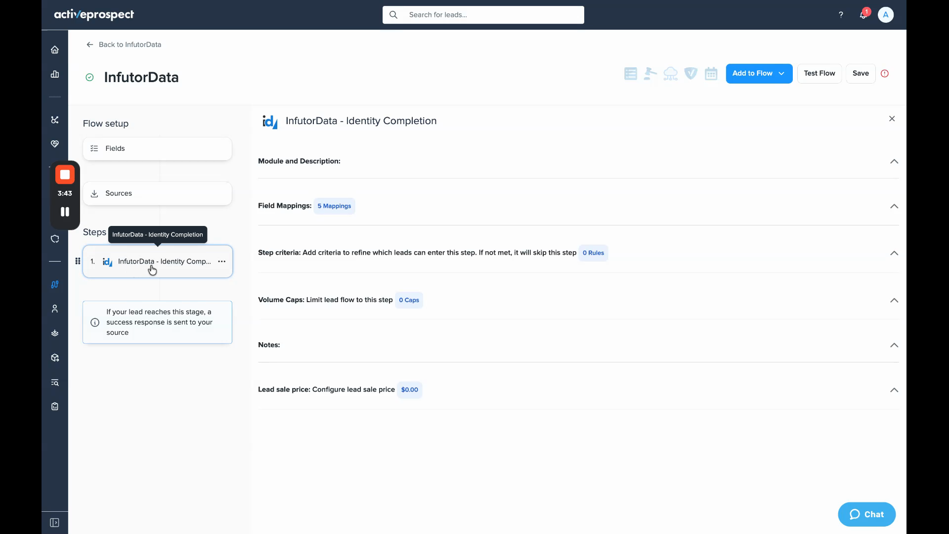Click in the Search for leads field
Image resolution: width=949 pixels, height=534 pixels.
tap(483, 15)
